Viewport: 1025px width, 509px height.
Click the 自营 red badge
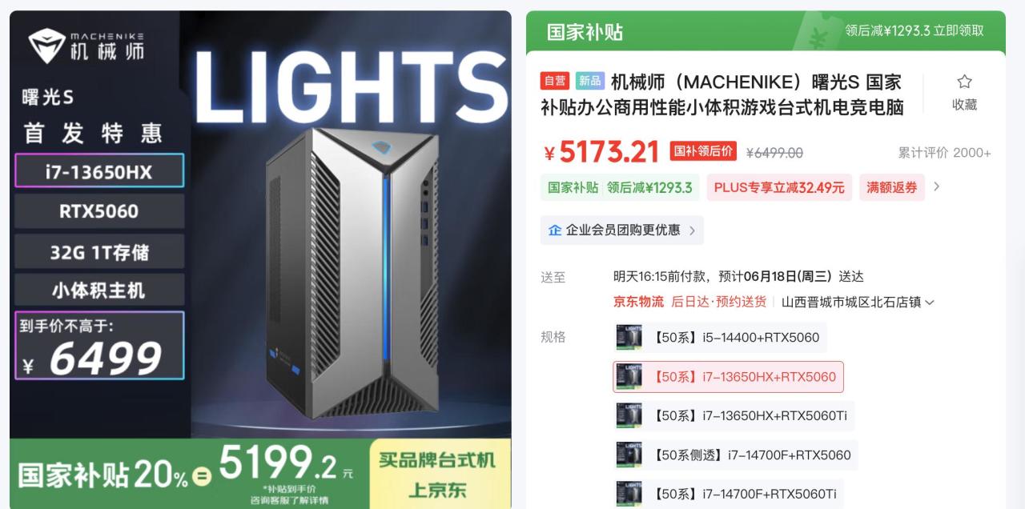(x=554, y=81)
